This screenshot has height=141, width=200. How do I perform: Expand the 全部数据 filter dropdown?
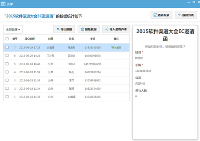(13, 29)
